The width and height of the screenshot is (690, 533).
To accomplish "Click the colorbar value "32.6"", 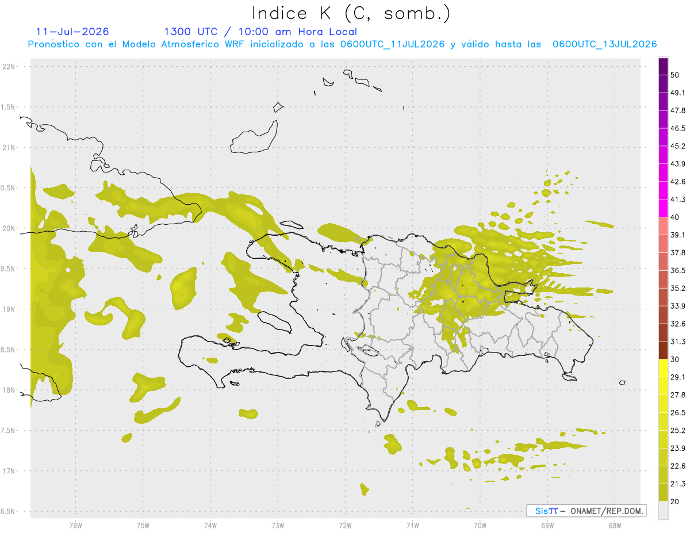I will click(678, 324).
